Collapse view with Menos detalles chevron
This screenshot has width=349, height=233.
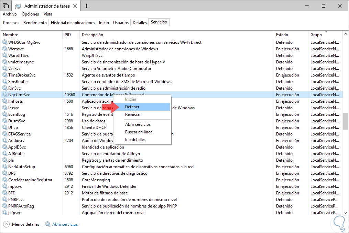click(7, 224)
